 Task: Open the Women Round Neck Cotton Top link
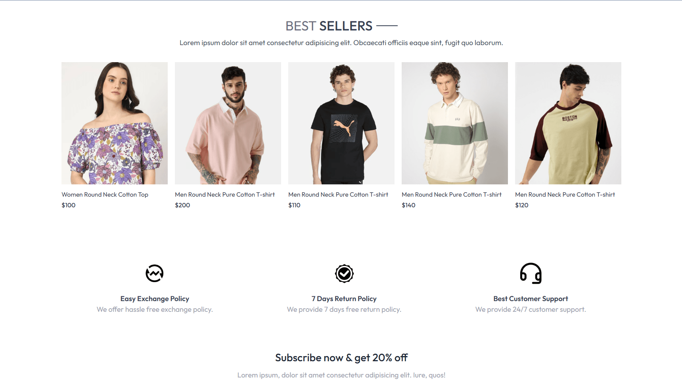pos(105,195)
